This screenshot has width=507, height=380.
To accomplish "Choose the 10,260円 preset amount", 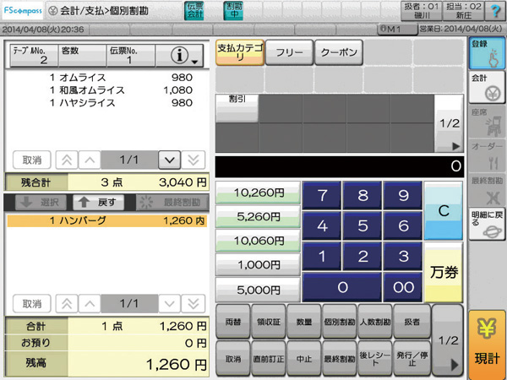I will (x=259, y=193).
